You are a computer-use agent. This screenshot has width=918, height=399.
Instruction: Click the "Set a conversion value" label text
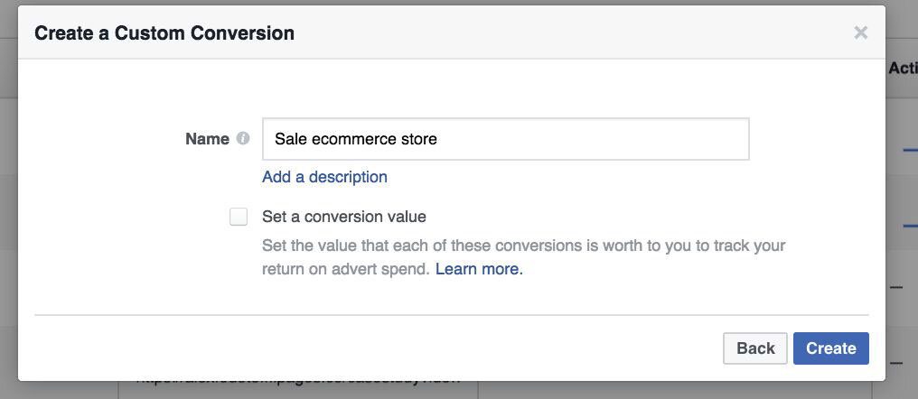point(344,217)
